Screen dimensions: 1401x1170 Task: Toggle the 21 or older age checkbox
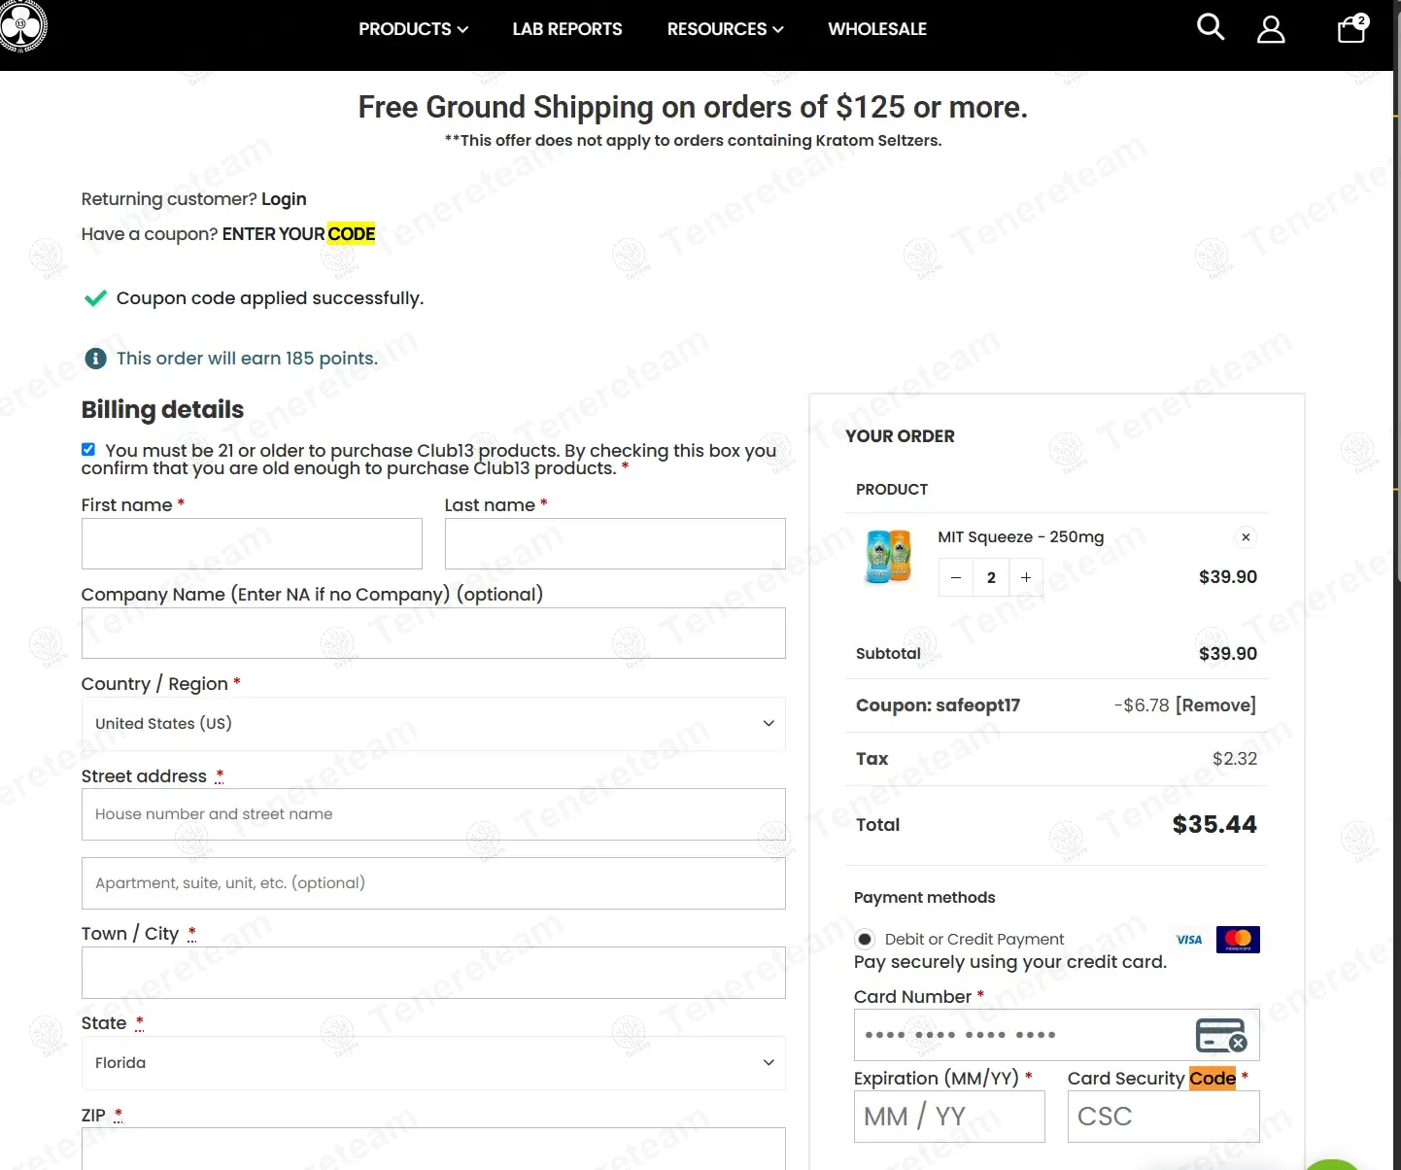pos(88,449)
